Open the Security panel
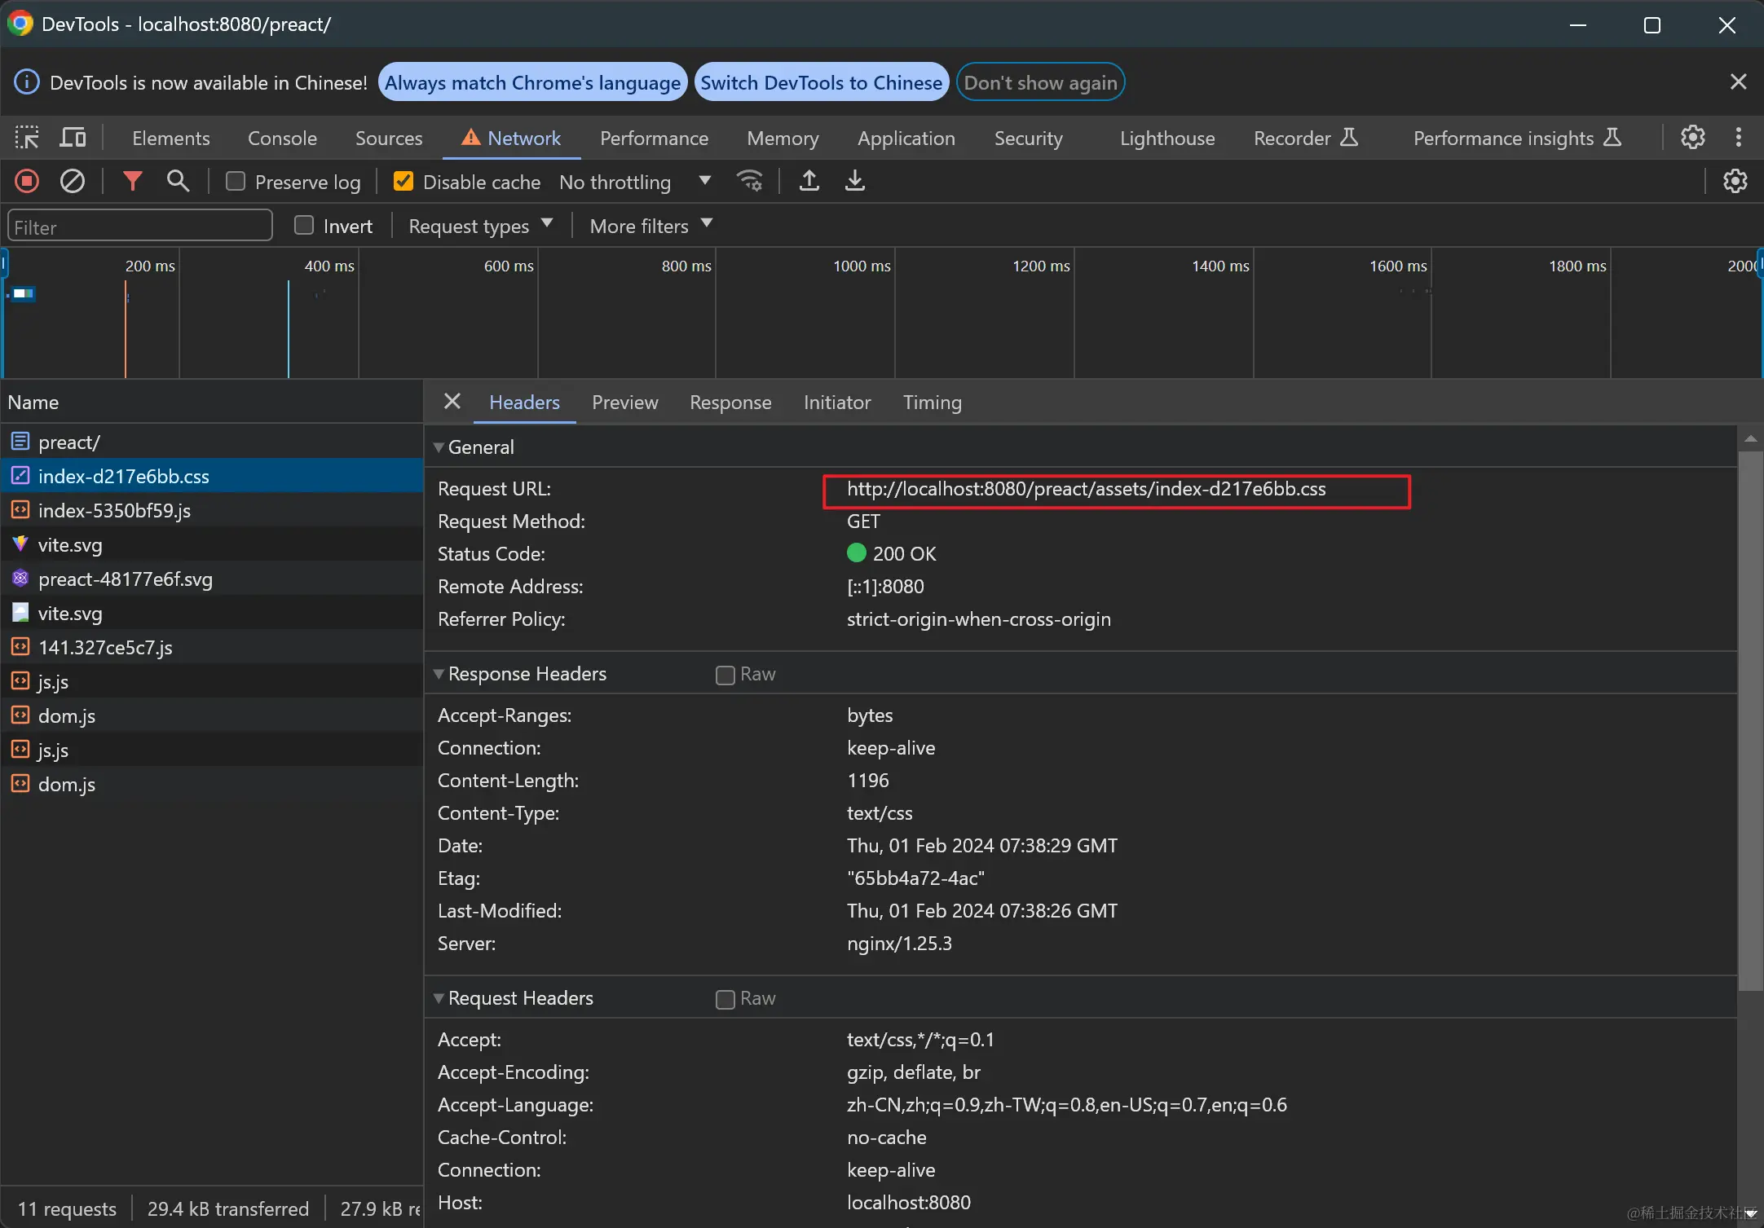The image size is (1764, 1228). (1028, 138)
